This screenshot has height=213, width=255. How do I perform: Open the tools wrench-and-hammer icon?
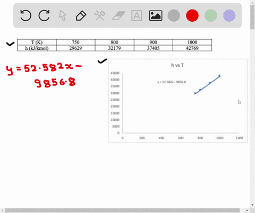click(x=99, y=15)
